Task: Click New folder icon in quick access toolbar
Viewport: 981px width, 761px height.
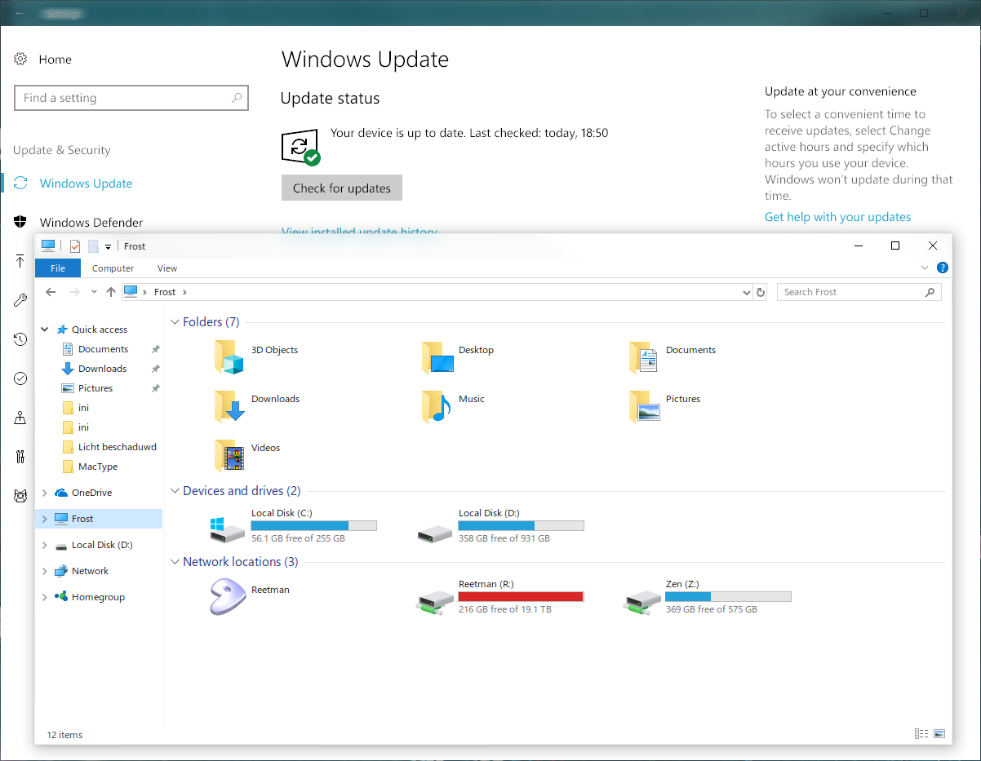Action: [93, 246]
